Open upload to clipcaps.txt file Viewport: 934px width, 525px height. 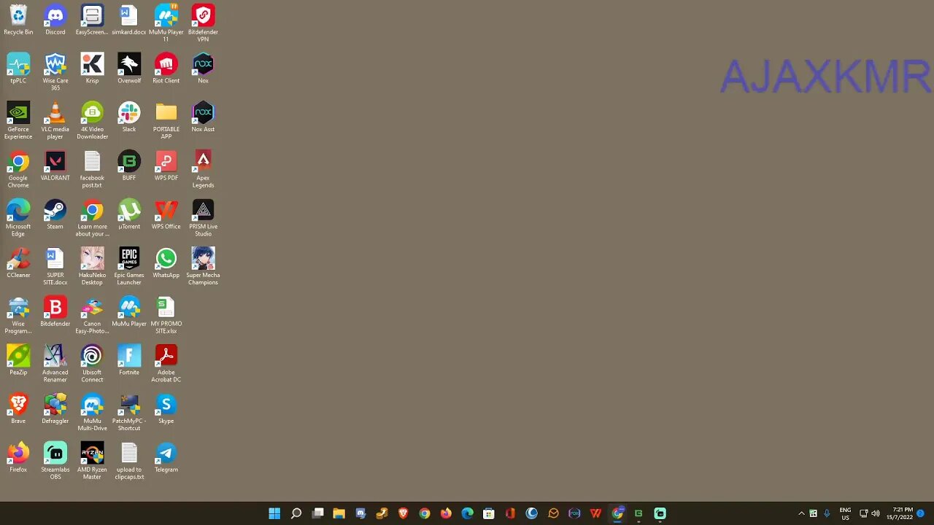pos(129,461)
